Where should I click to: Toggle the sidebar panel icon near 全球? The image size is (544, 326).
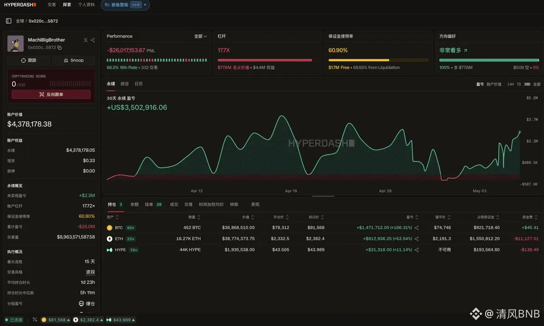click(9, 21)
